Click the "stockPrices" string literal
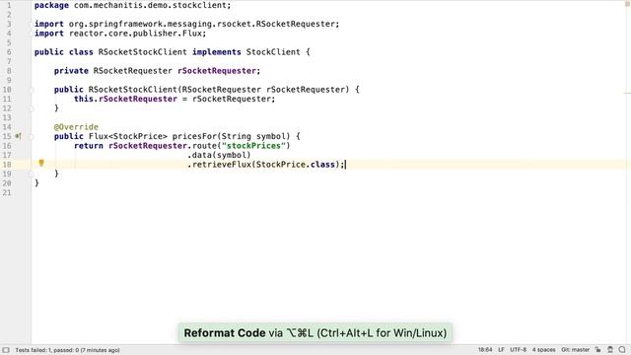The height and width of the screenshot is (355, 631). point(253,146)
